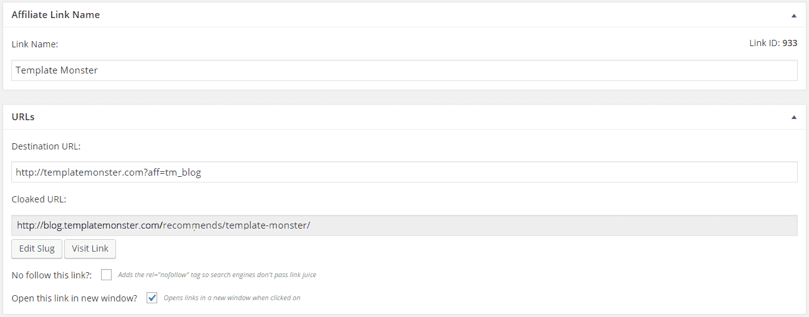Collapse the Affiliate Link Name panel arrow

coord(794,15)
